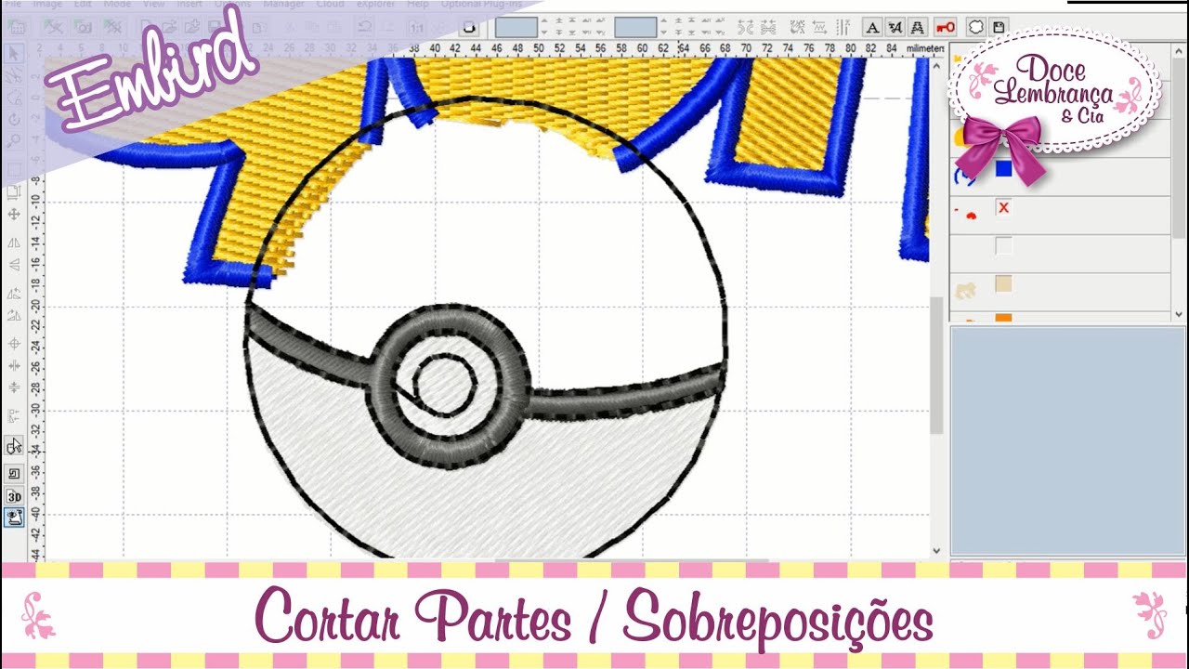Viewport: 1189px width, 669px height.
Task: Click the second lettering icon beside 'A'
Action: click(x=895, y=28)
